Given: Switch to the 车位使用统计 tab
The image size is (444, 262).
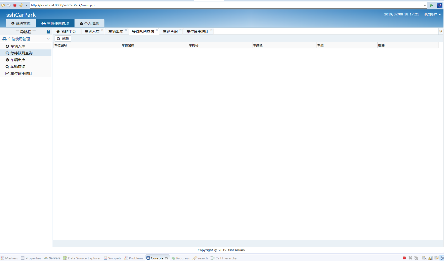Looking at the screenshot, I should point(198,31).
